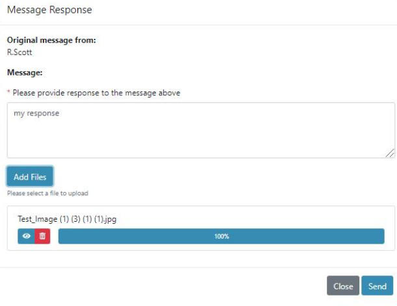Image resolution: width=397 pixels, height=306 pixels.
Task: Click sender name R.Scott
Action: coord(19,53)
